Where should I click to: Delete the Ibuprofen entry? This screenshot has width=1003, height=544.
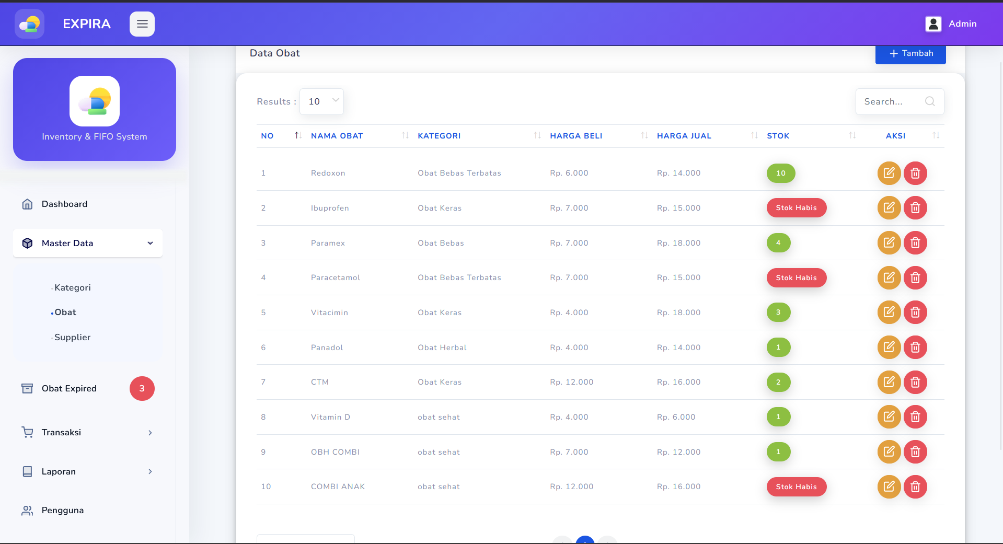tap(915, 208)
